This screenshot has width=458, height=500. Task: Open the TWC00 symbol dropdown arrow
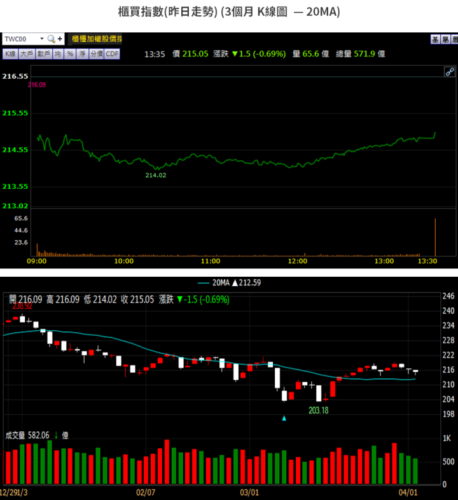click(42, 39)
